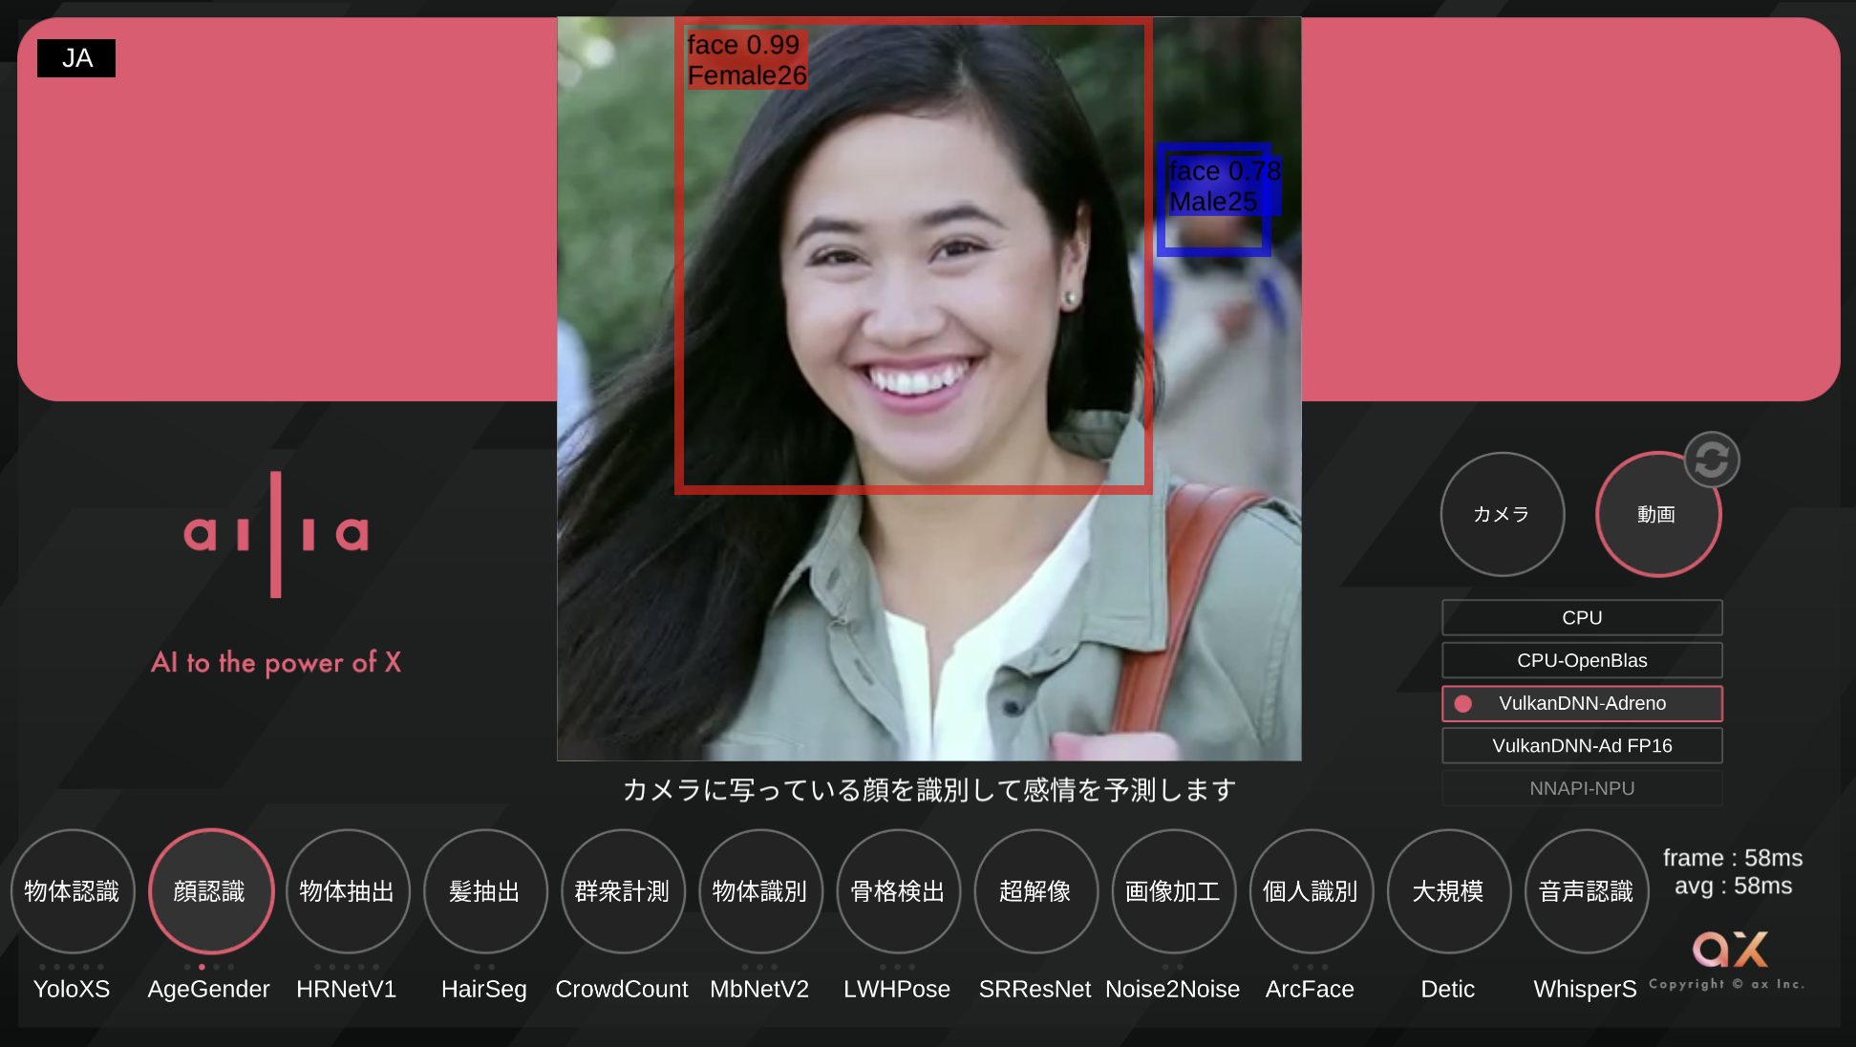Image resolution: width=1856 pixels, height=1047 pixels.
Task: Click the 'Copyright © ax Inc.' text
Action: pos(1726,984)
